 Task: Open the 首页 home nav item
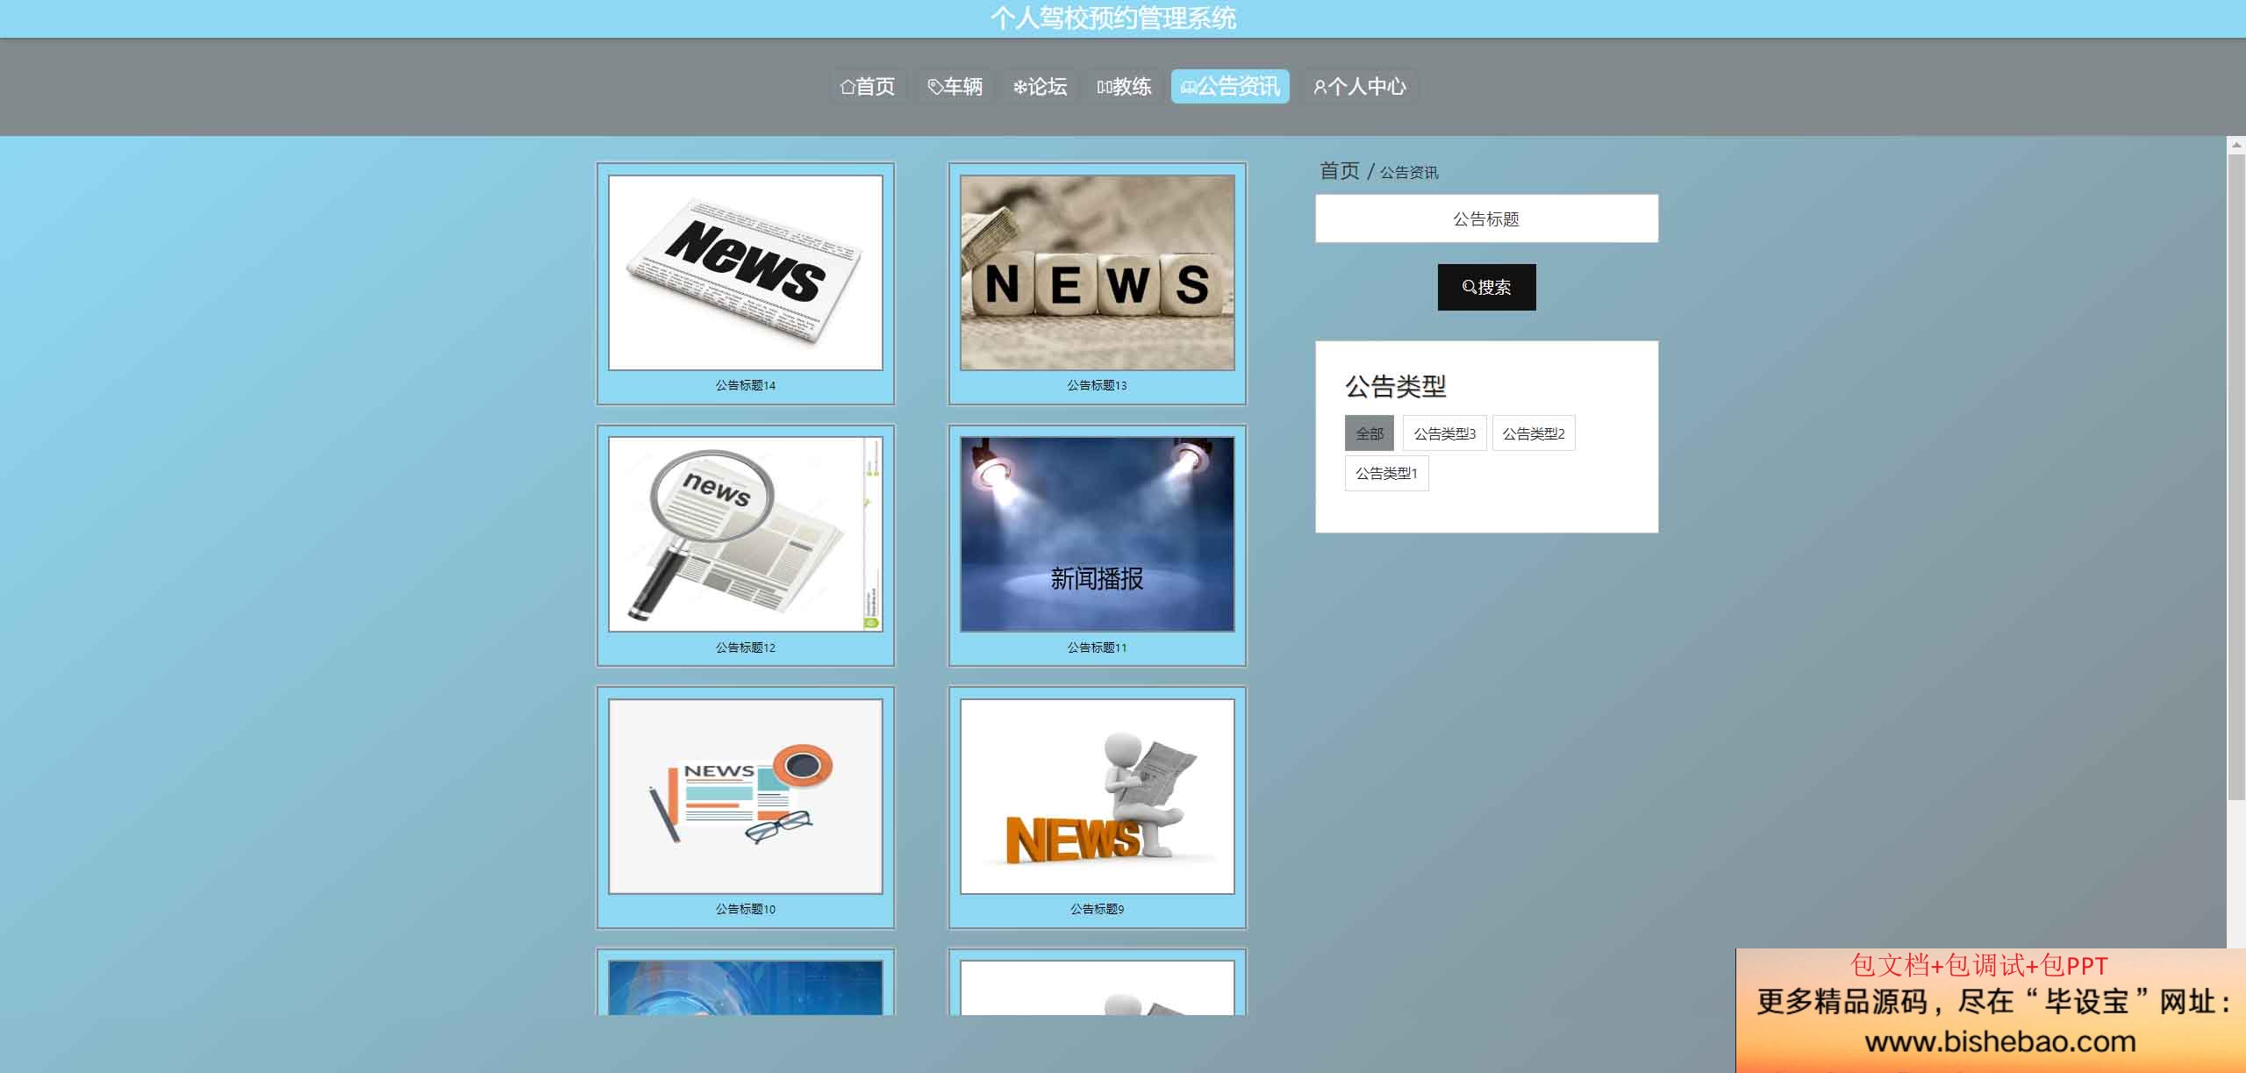(868, 86)
